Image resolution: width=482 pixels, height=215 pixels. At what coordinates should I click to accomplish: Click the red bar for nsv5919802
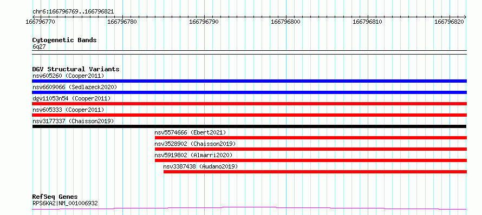(x=311, y=160)
